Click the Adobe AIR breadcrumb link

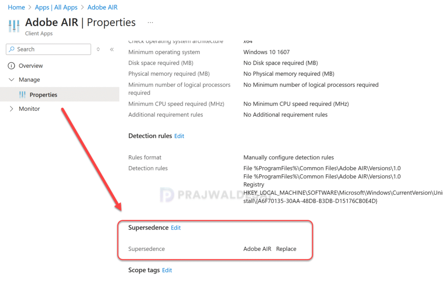coord(102,7)
